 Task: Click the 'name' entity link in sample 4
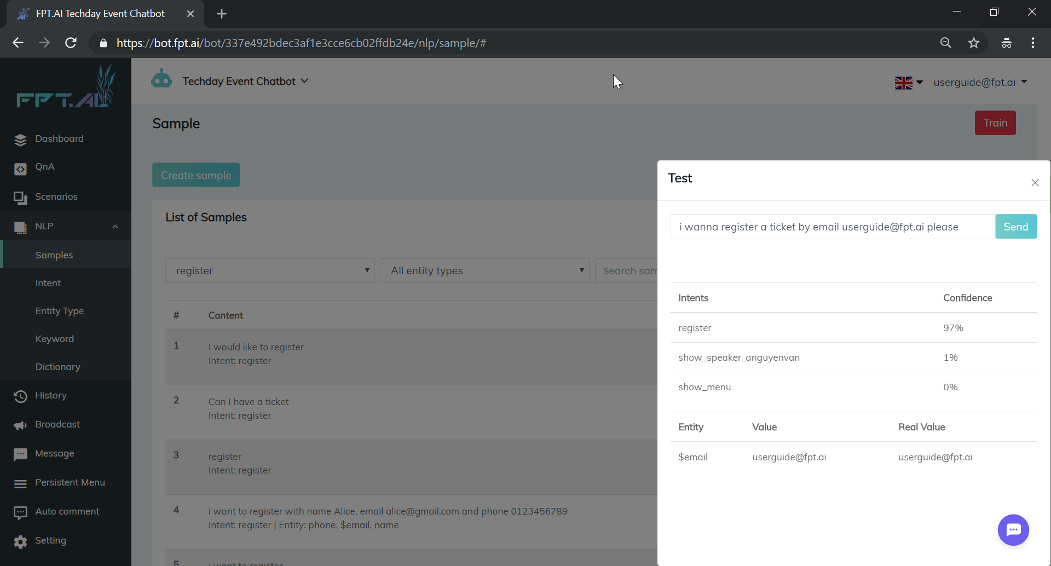pos(386,525)
